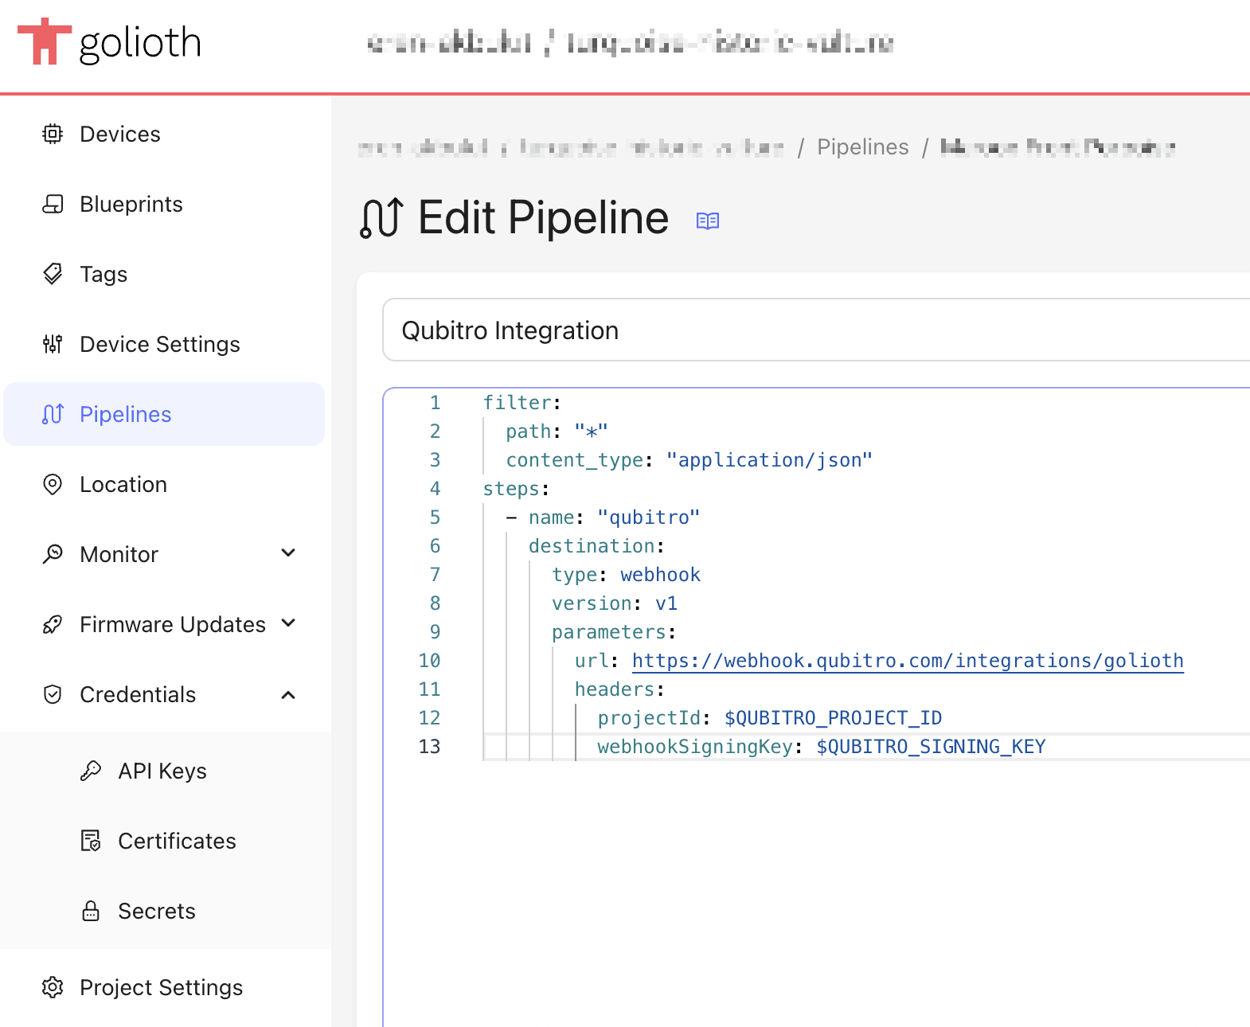Click the Tags label icon
The image size is (1250, 1027).
53,274
